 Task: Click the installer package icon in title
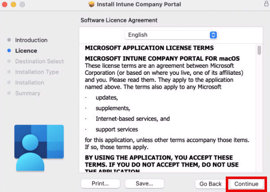click(x=91, y=4)
